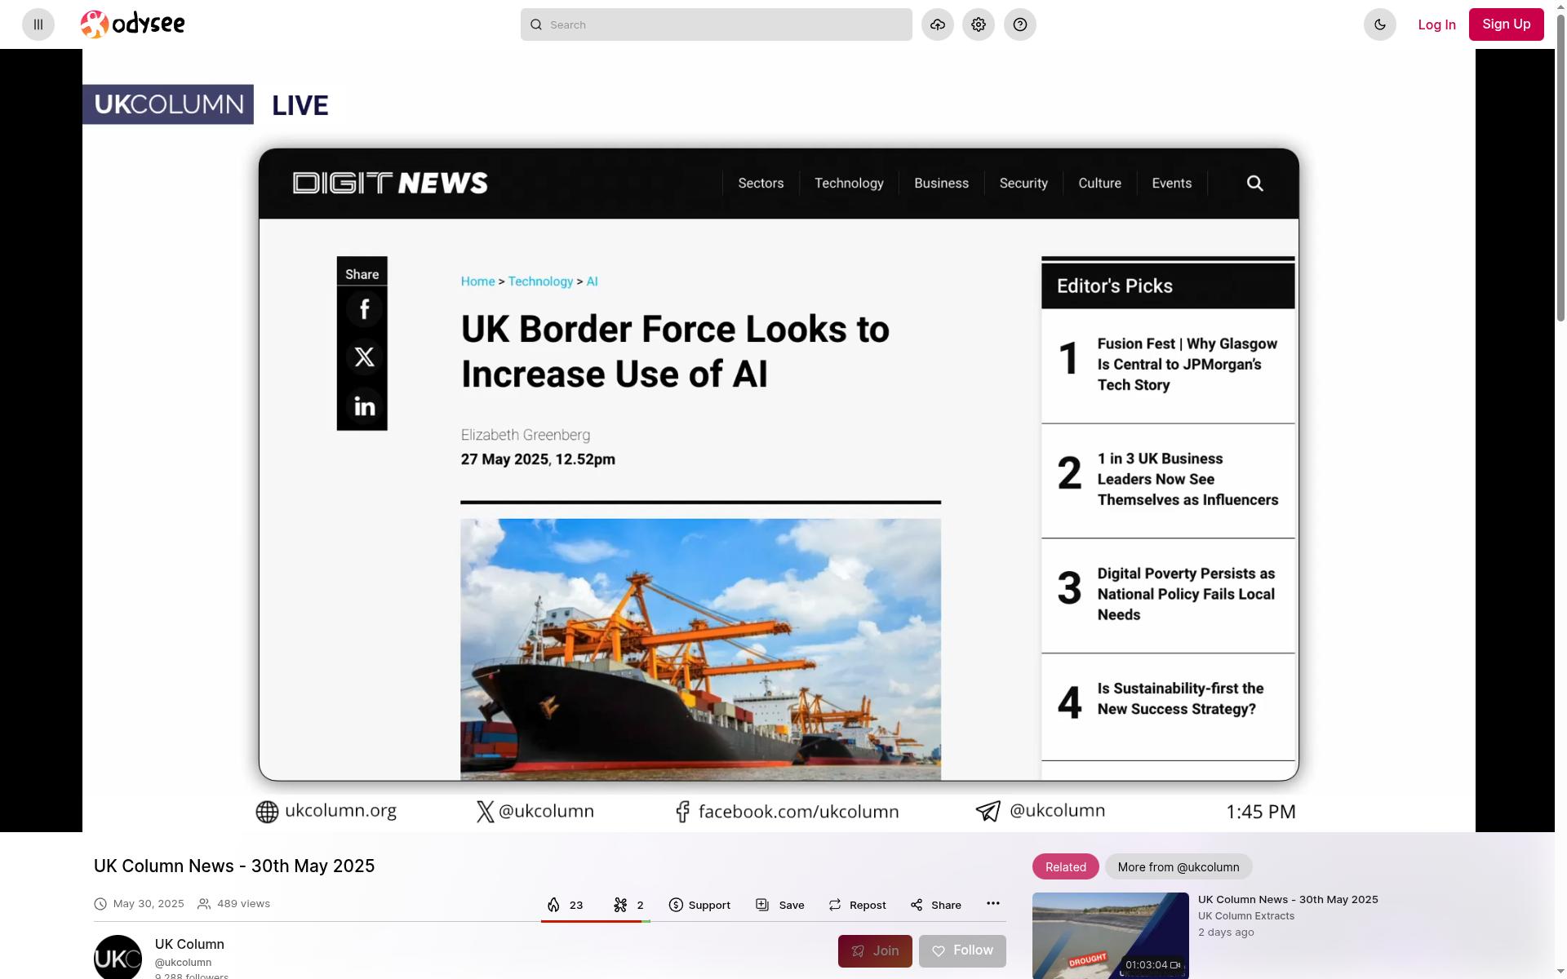Select the Related tab

click(1065, 866)
